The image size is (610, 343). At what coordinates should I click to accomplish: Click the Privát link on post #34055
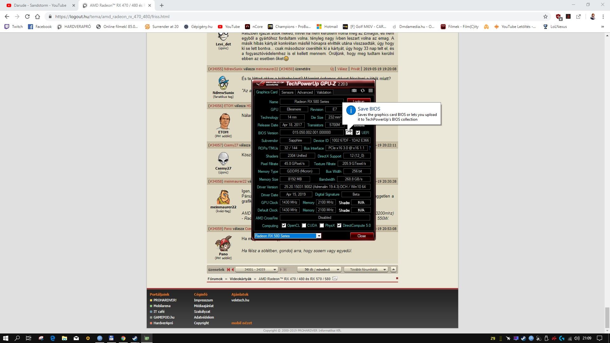pos(355,69)
